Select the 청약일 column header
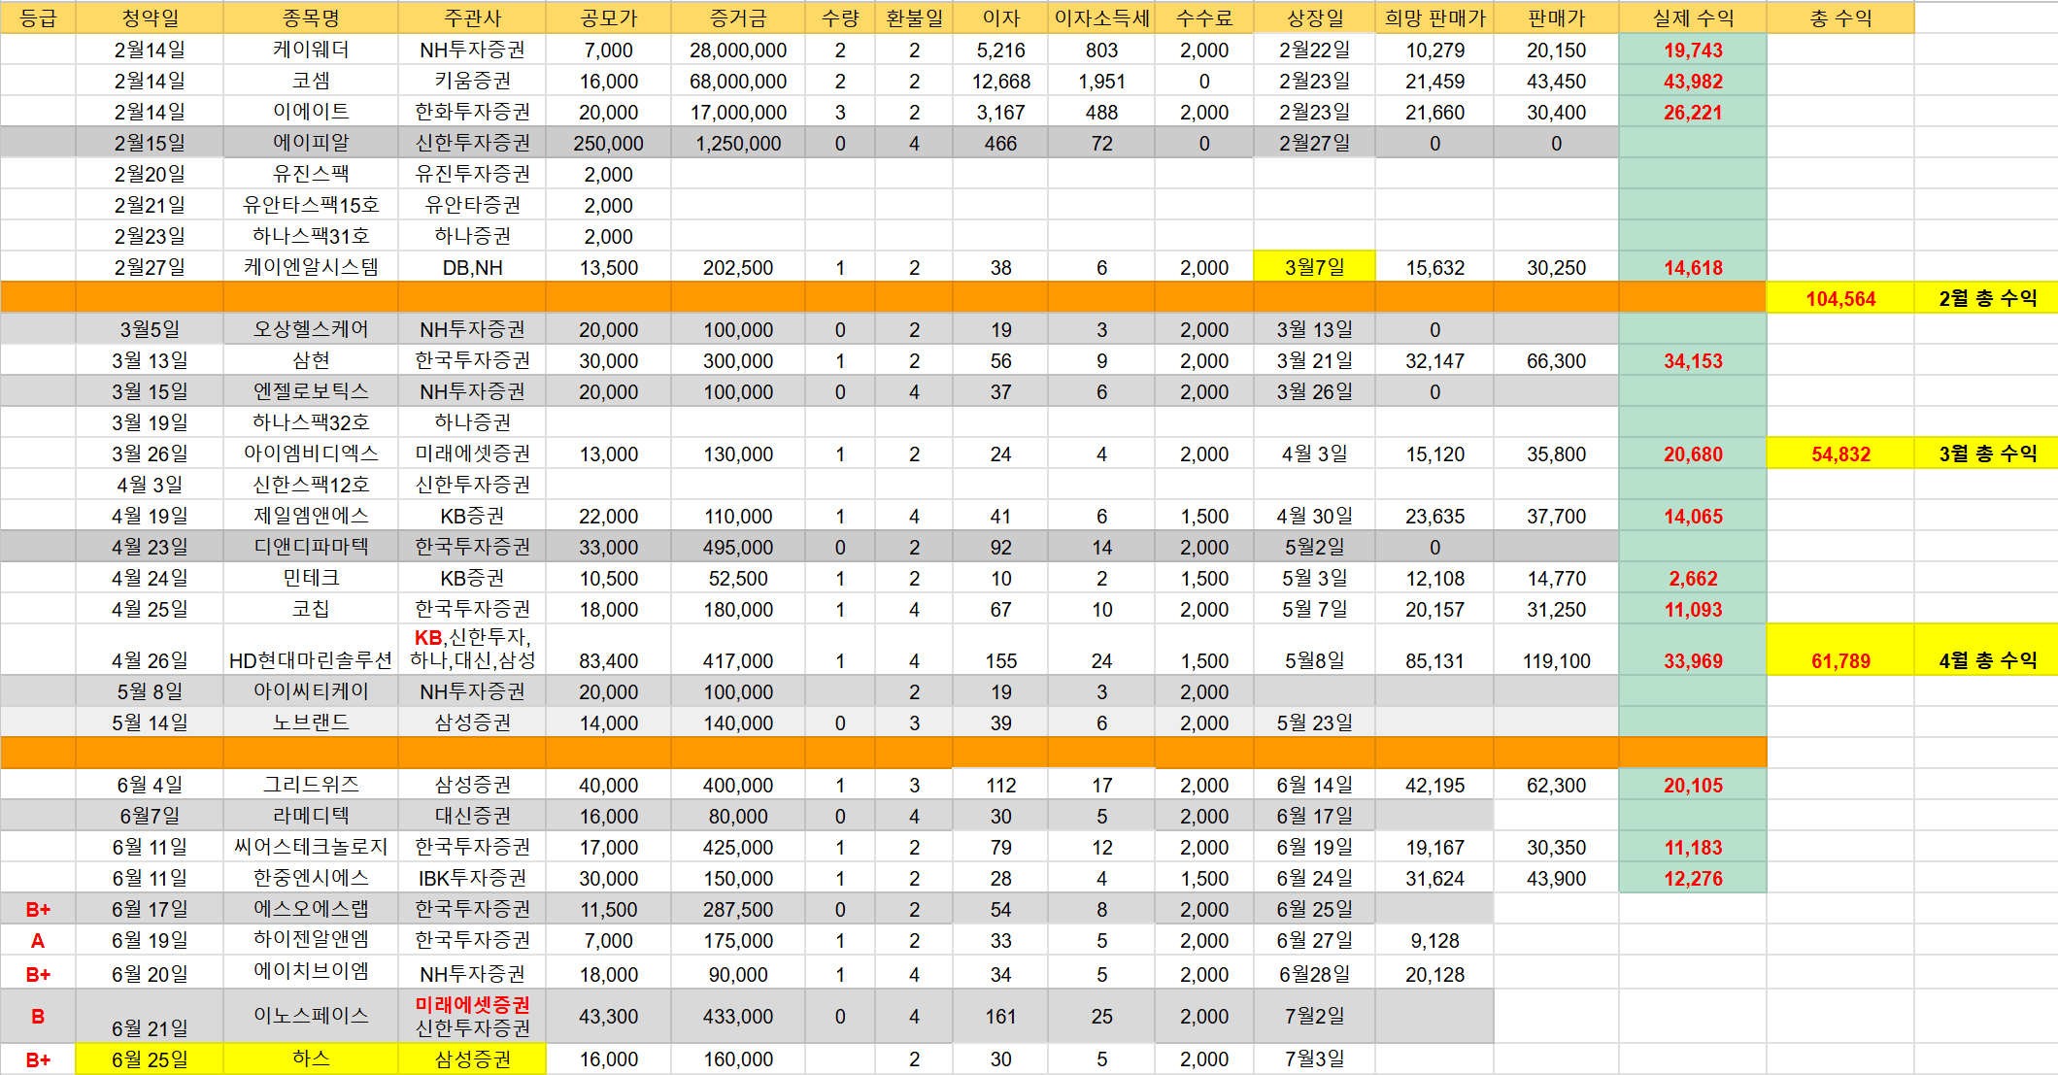 [x=150, y=17]
